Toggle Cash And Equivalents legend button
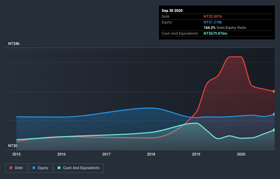This screenshot has height=179, width=280. click(78, 168)
